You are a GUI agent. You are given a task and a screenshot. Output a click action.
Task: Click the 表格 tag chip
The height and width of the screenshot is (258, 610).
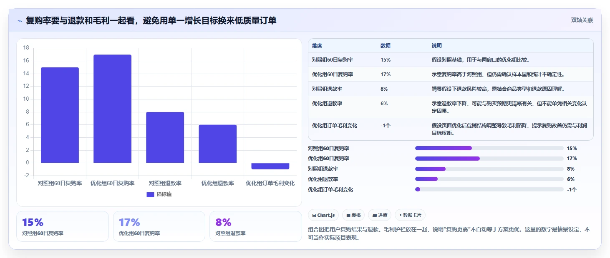(x=353, y=215)
